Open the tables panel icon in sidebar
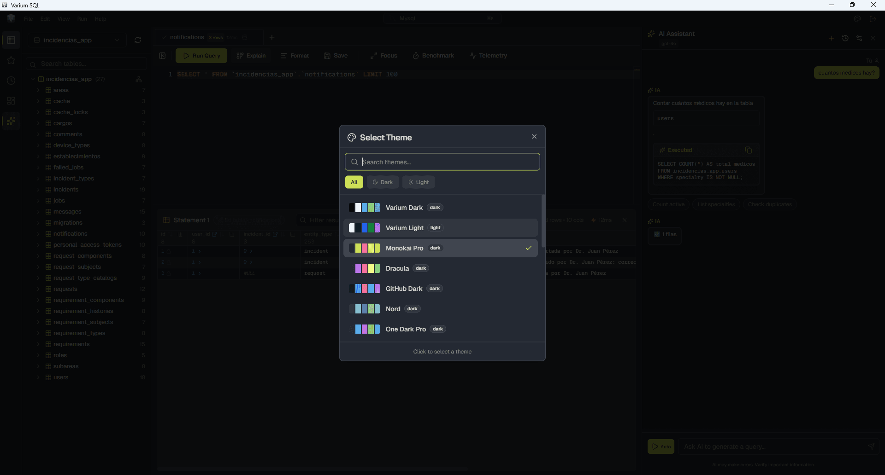 (x=11, y=40)
